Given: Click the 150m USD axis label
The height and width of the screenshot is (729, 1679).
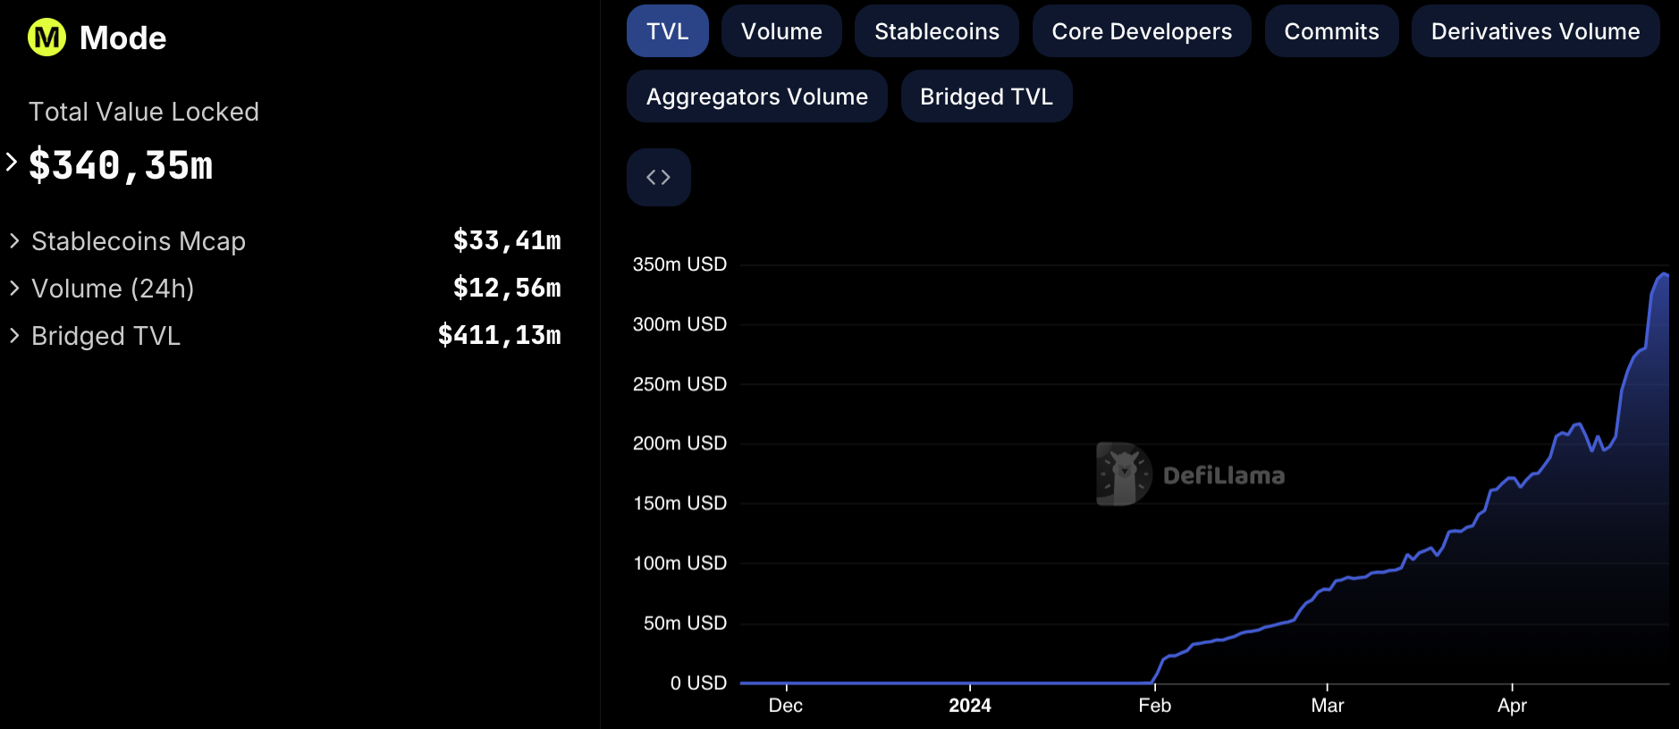Looking at the screenshot, I should (x=679, y=503).
